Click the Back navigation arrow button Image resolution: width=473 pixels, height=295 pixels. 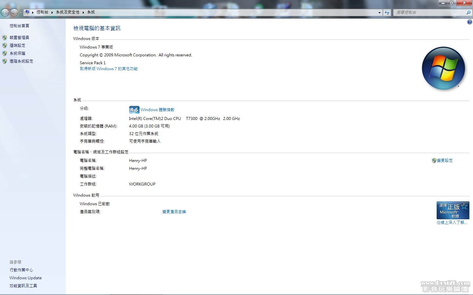point(5,12)
